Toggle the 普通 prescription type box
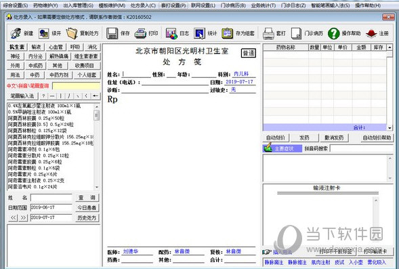Image resolution: width=399 pixels, height=269 pixels. pyautogui.click(x=249, y=53)
